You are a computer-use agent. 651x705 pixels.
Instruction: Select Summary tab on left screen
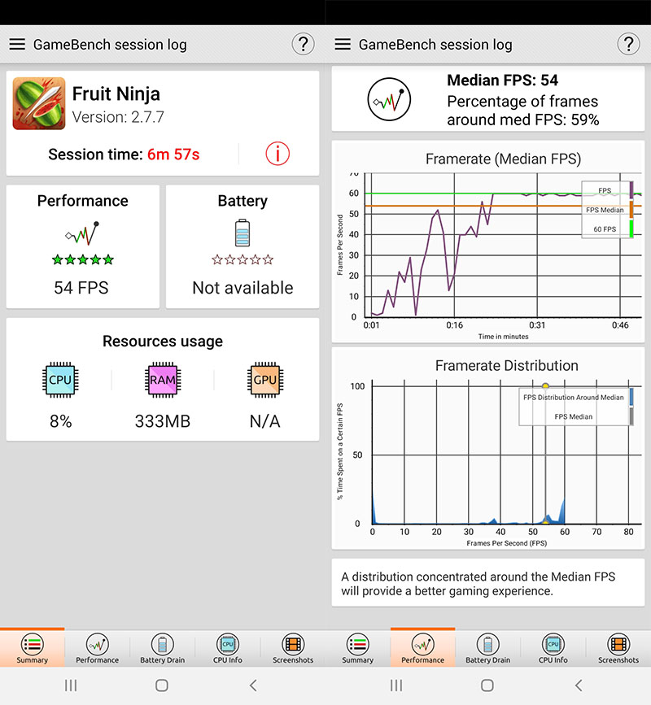tap(33, 647)
